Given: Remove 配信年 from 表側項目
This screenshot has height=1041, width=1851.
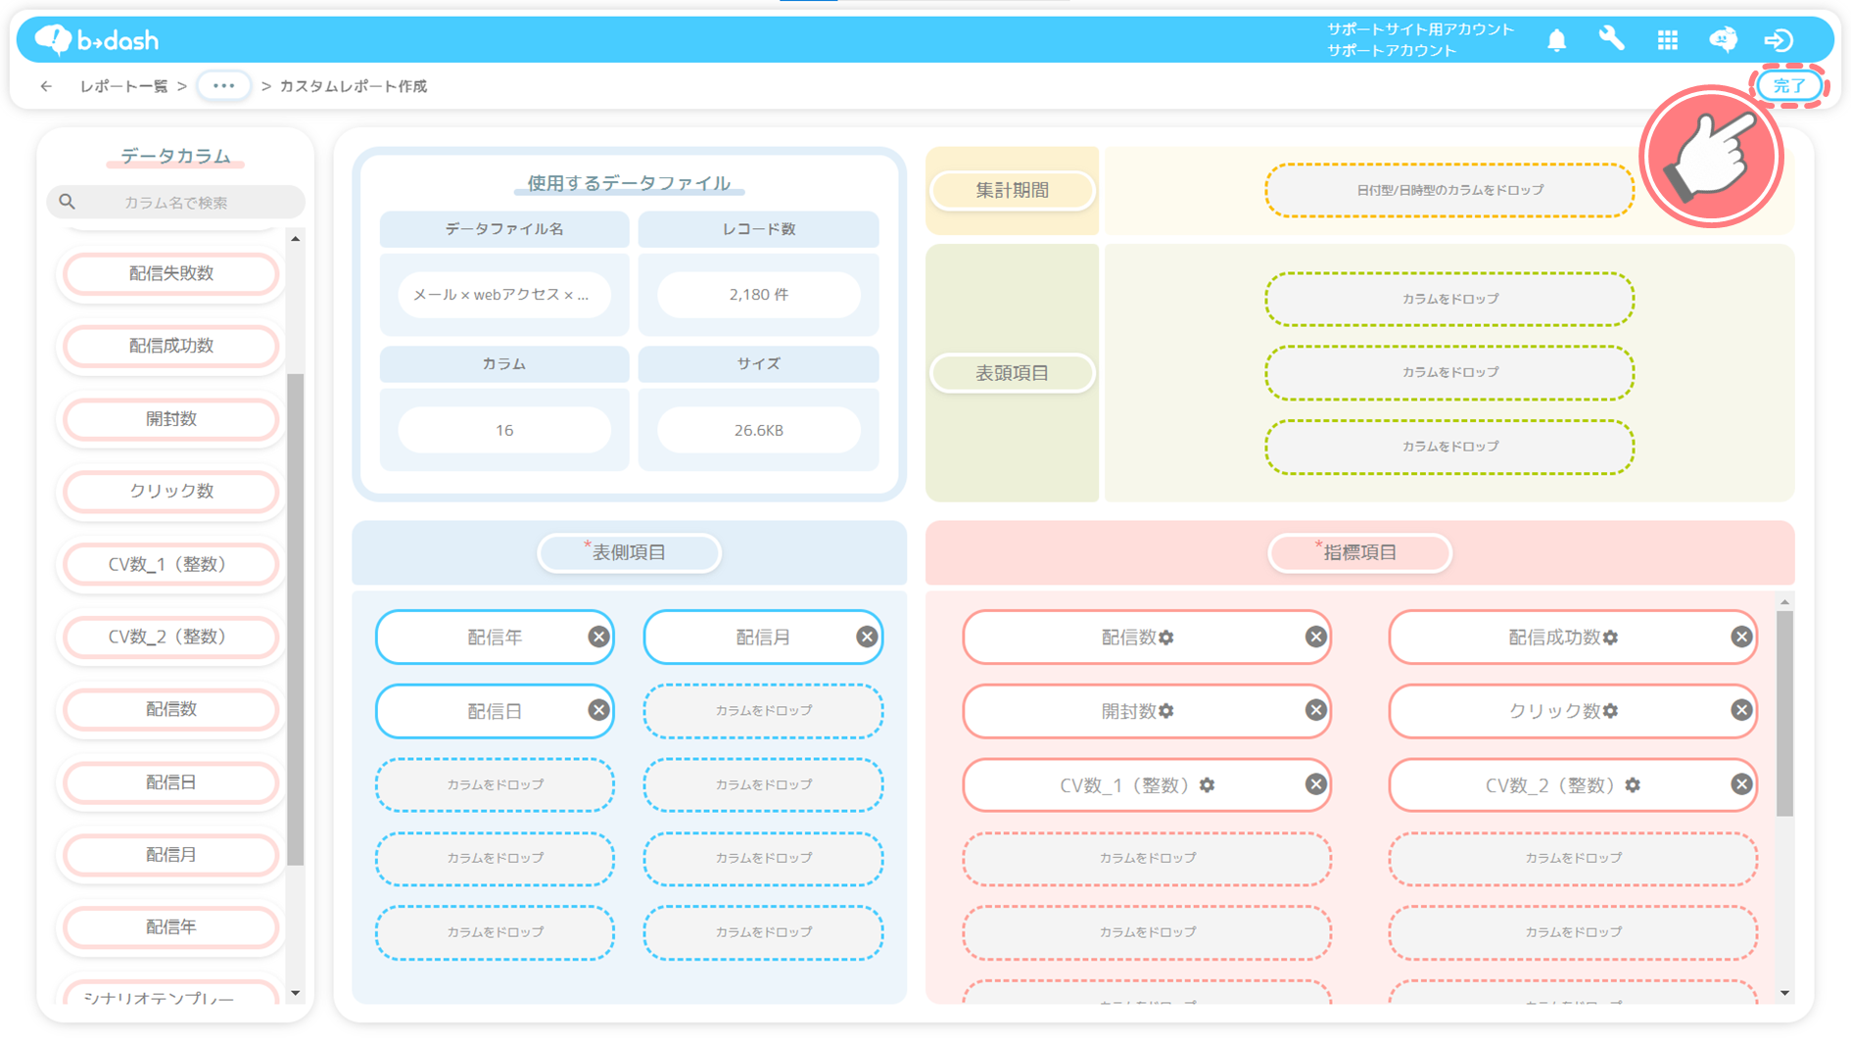Looking at the screenshot, I should [x=598, y=637].
